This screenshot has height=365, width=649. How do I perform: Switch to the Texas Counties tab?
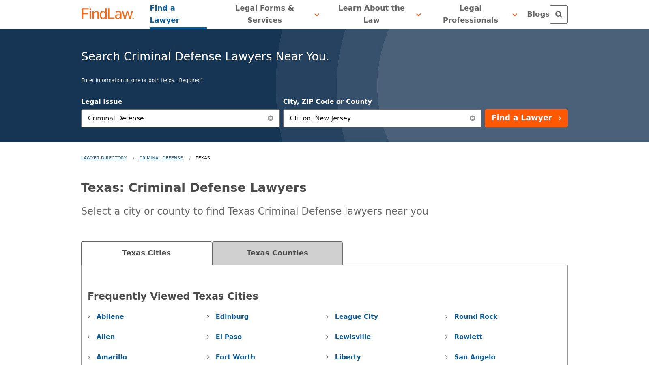tap(277, 253)
